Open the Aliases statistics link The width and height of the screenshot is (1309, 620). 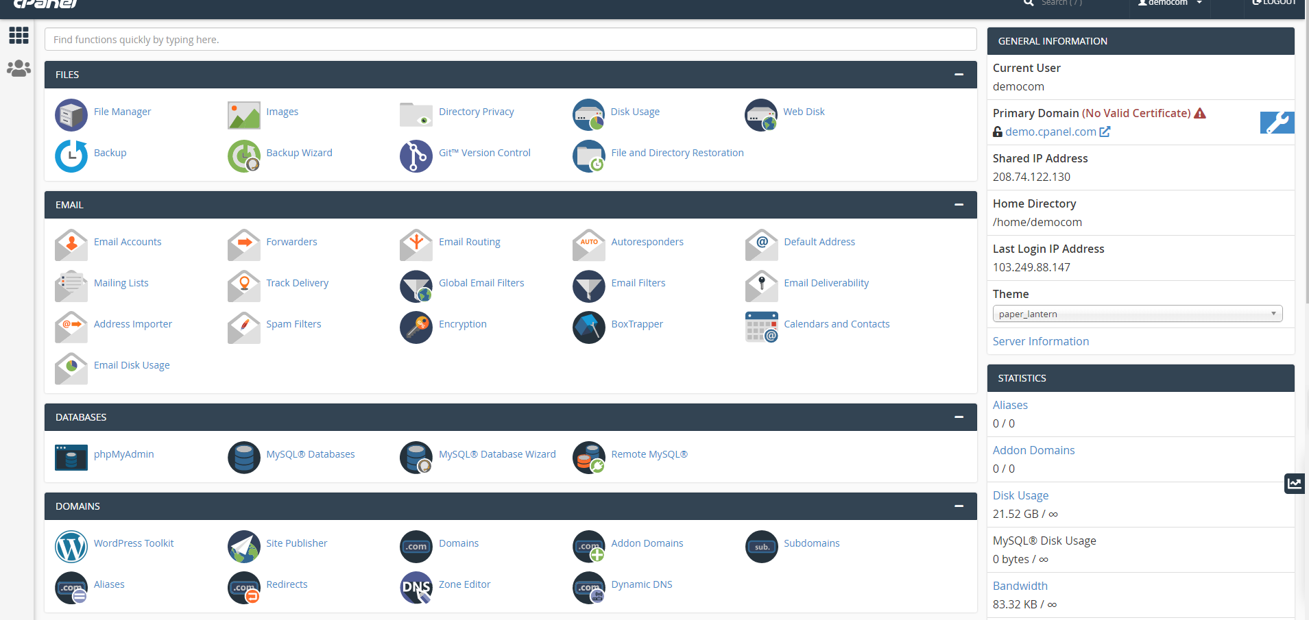point(1010,405)
